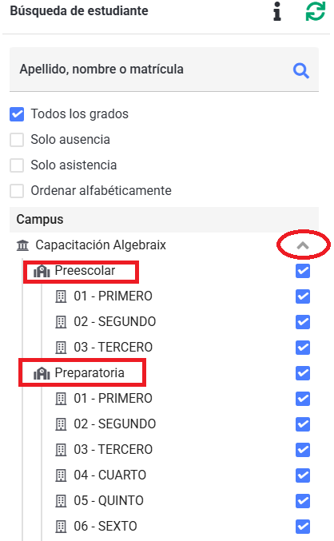The height and width of the screenshot is (541, 334).
Task: Uncheck the Preparatoria level checkbox
Action: [303, 373]
